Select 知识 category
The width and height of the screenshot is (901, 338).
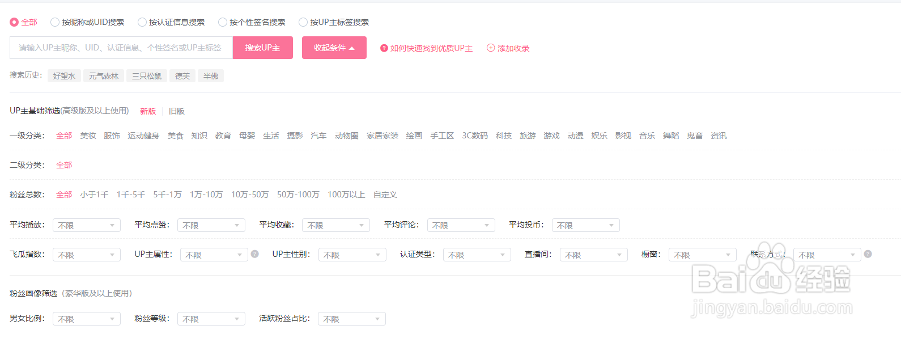199,136
